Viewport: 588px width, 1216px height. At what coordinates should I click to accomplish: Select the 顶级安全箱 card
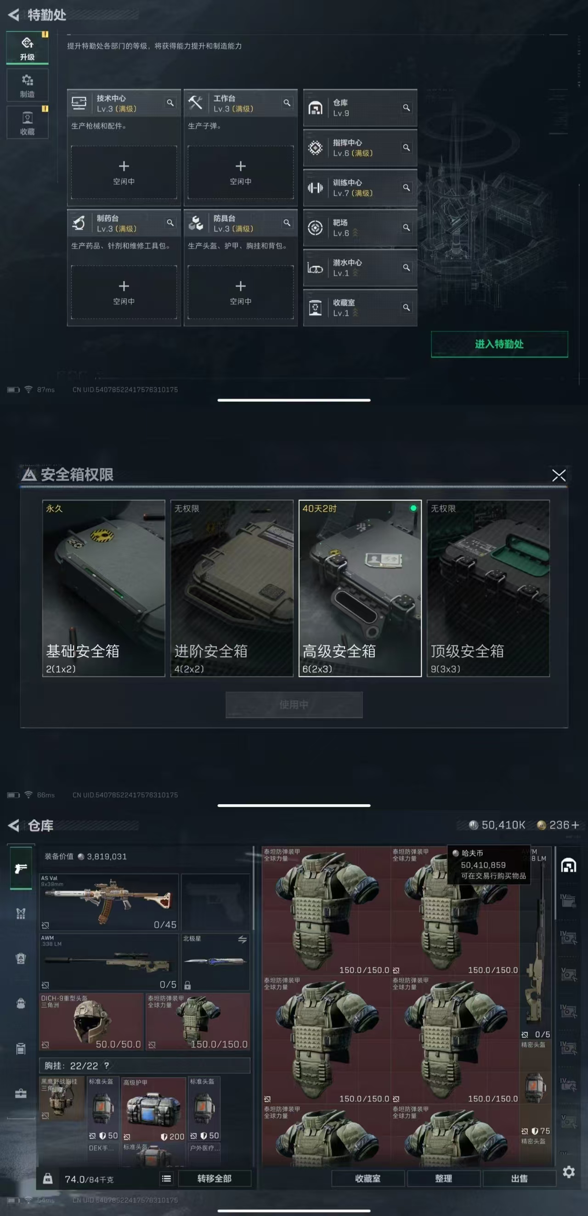point(488,588)
